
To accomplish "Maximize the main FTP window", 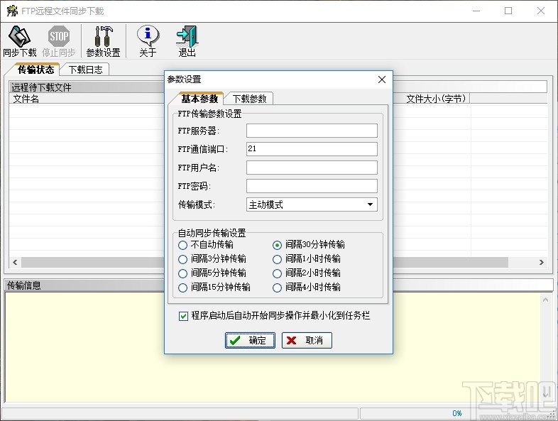I will (508, 11).
